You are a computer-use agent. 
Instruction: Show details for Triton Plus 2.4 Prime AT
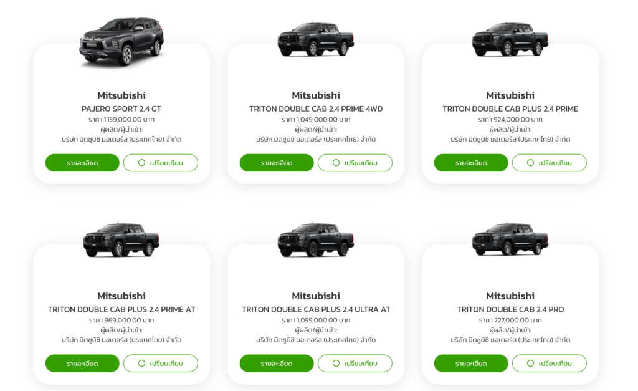(x=82, y=364)
